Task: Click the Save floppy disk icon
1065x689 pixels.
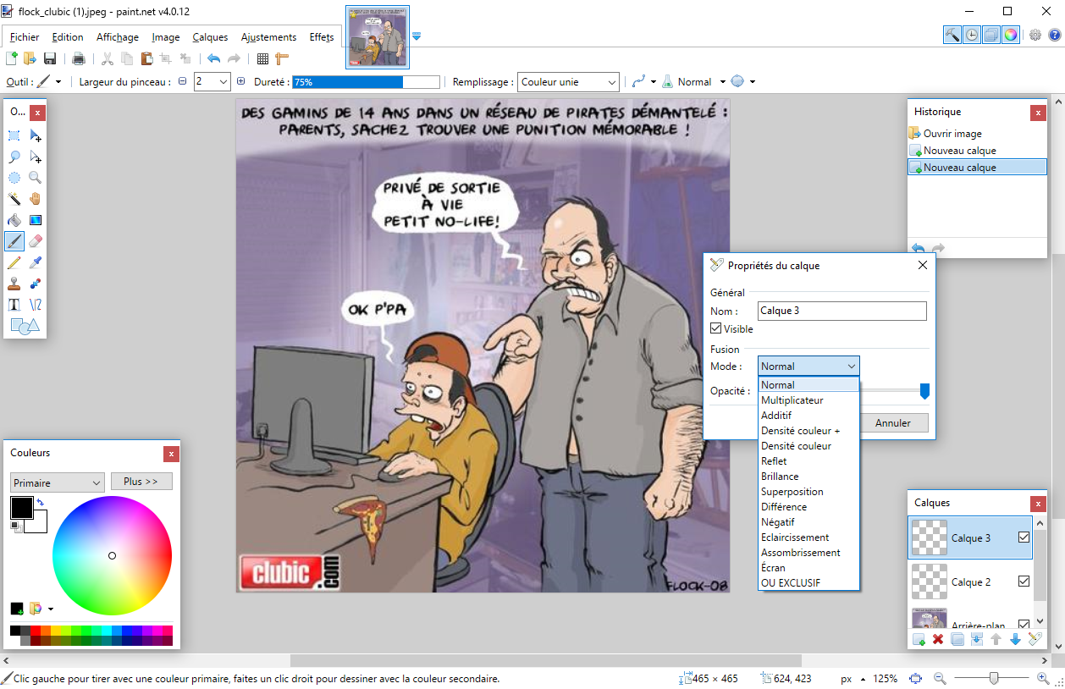Action: click(x=50, y=58)
